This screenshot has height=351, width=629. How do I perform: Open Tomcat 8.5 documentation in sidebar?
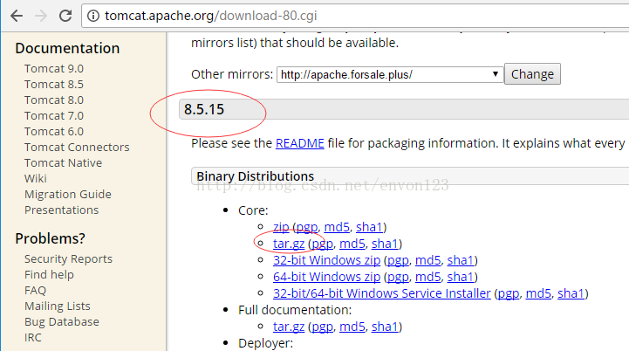pyautogui.click(x=54, y=85)
